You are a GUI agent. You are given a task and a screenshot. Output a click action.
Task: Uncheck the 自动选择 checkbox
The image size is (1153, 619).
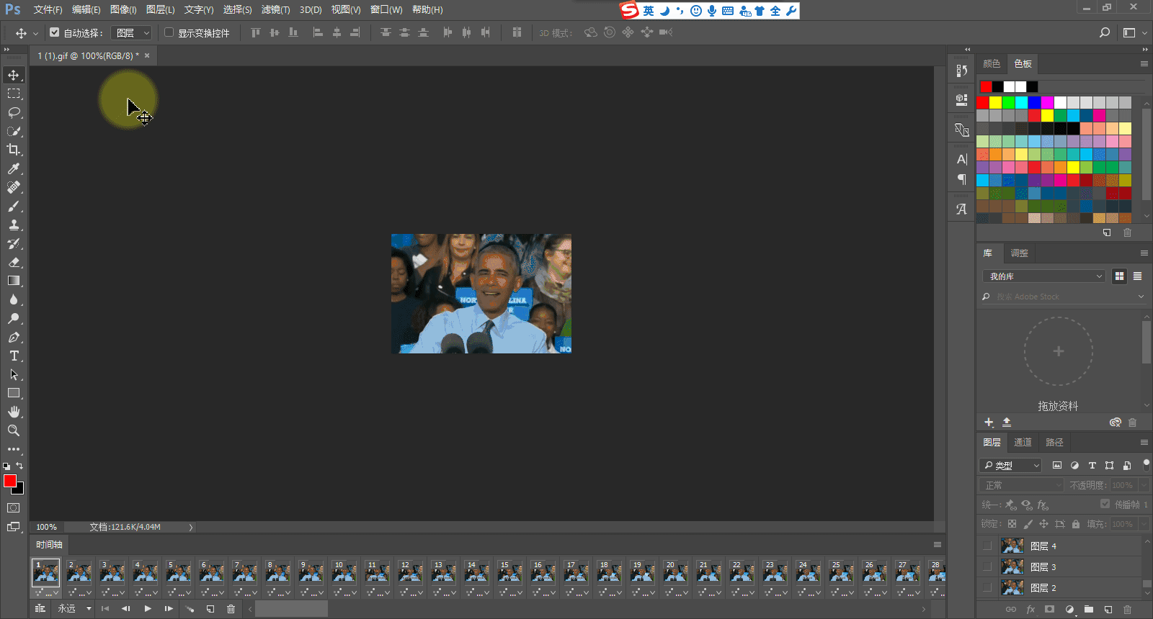55,32
